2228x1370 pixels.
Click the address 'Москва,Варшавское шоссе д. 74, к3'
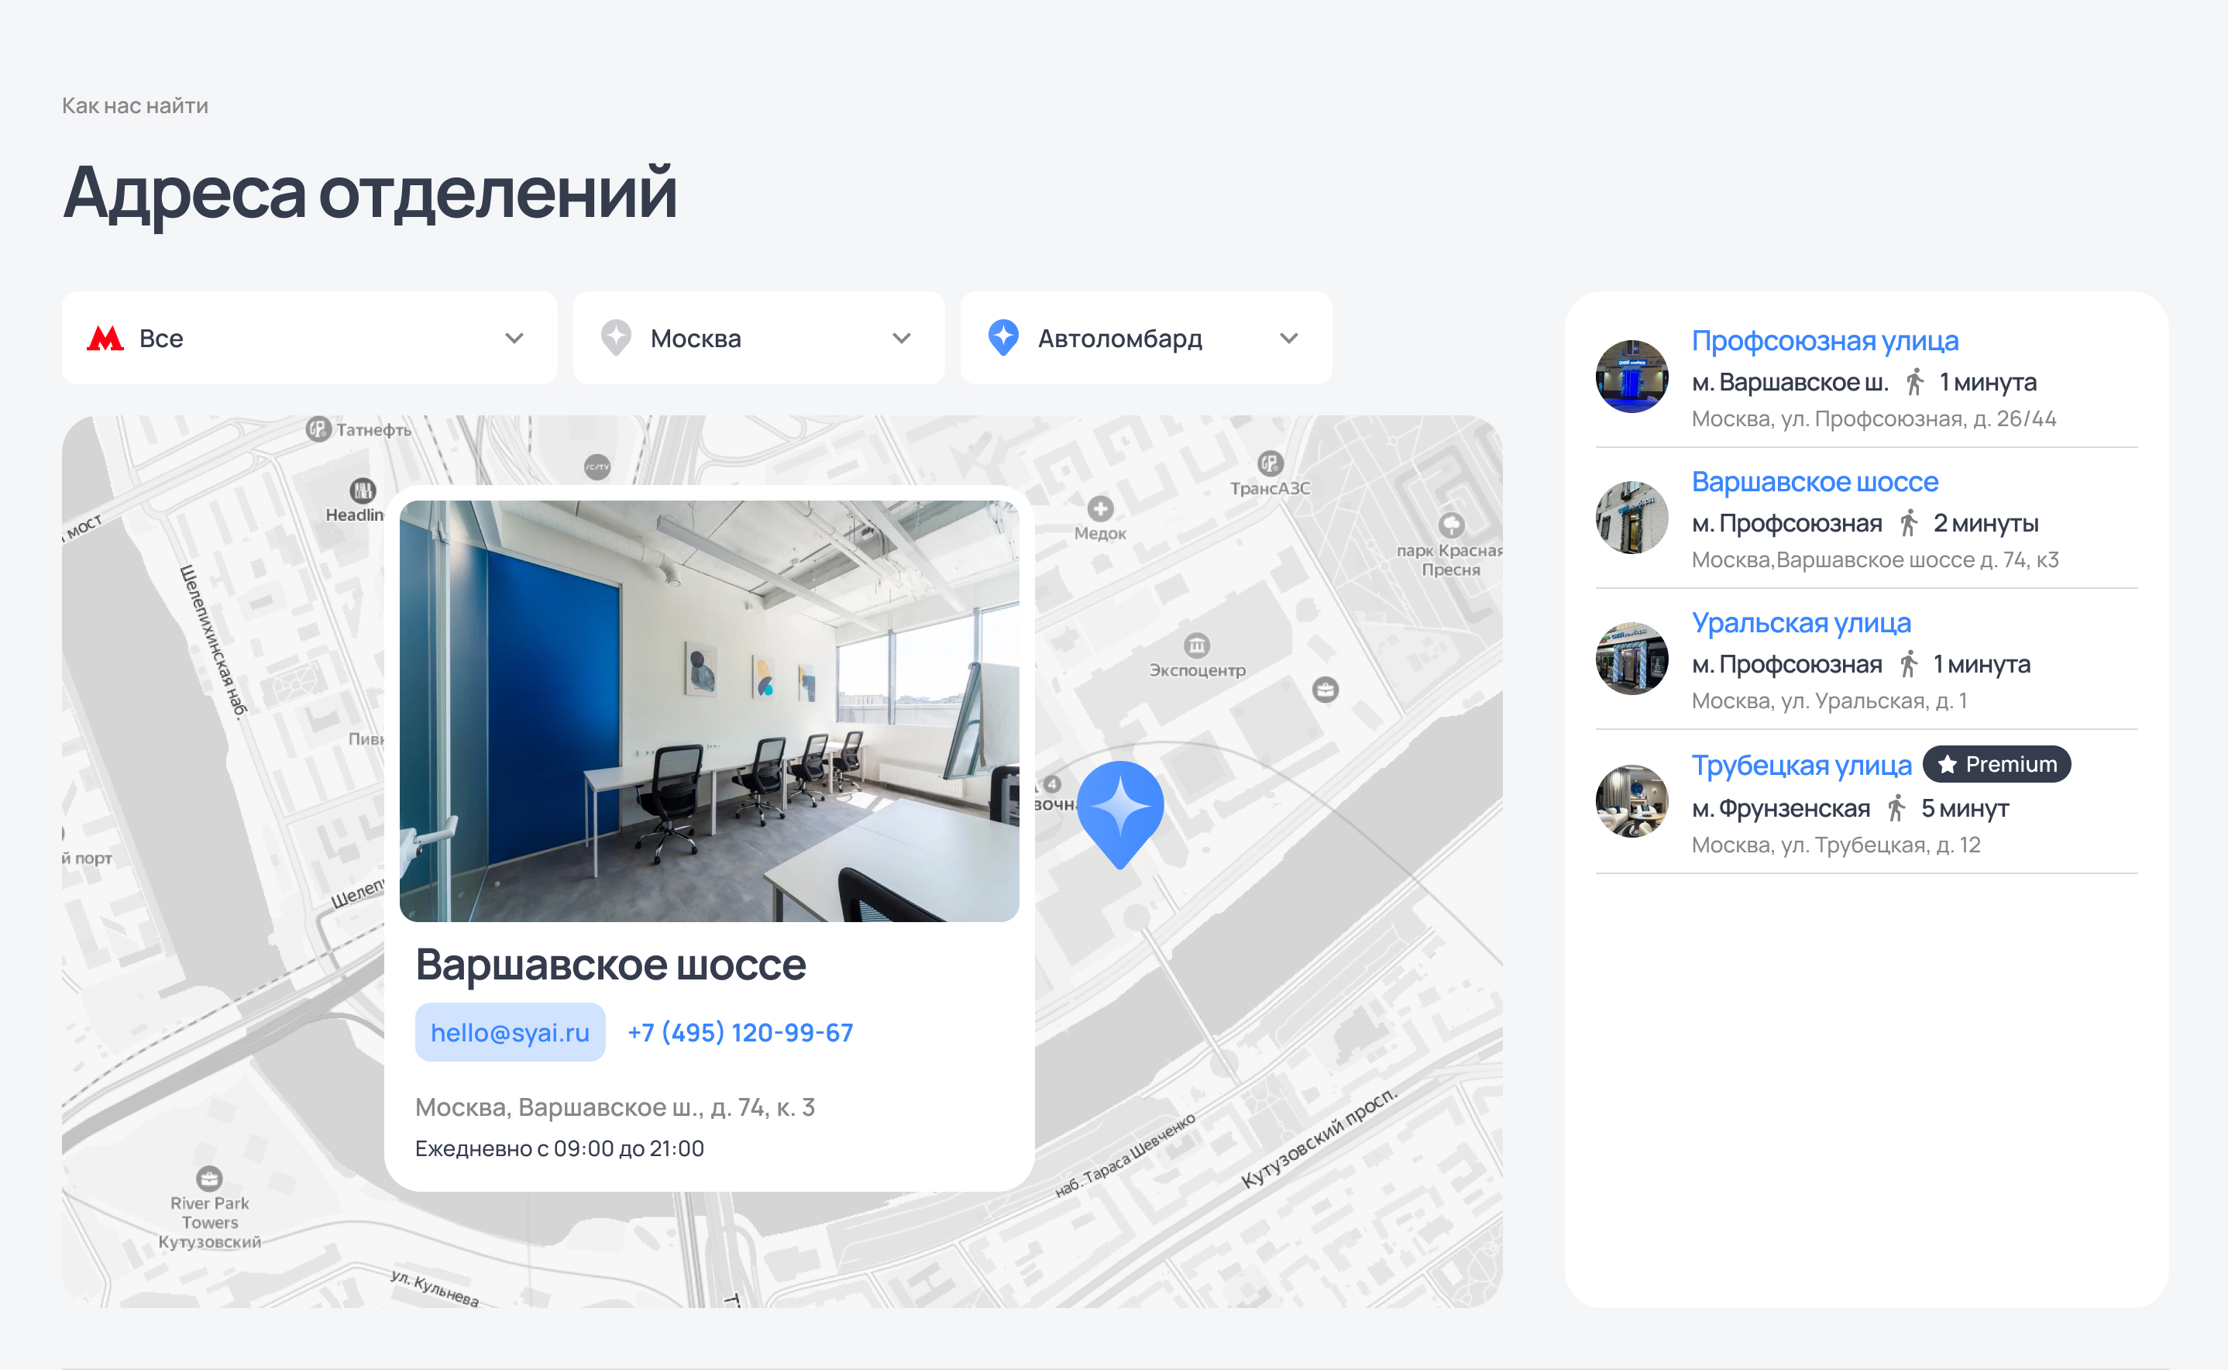click(1875, 560)
